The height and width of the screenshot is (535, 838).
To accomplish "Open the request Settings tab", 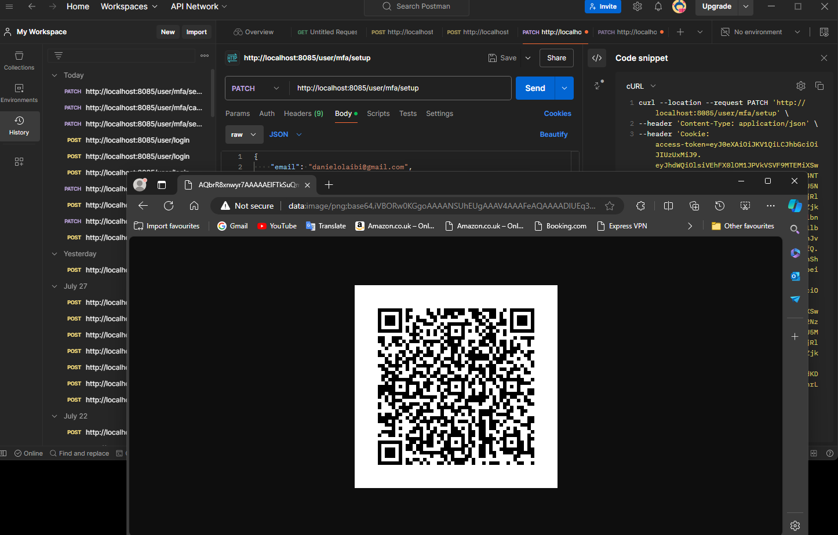I will [x=439, y=114].
